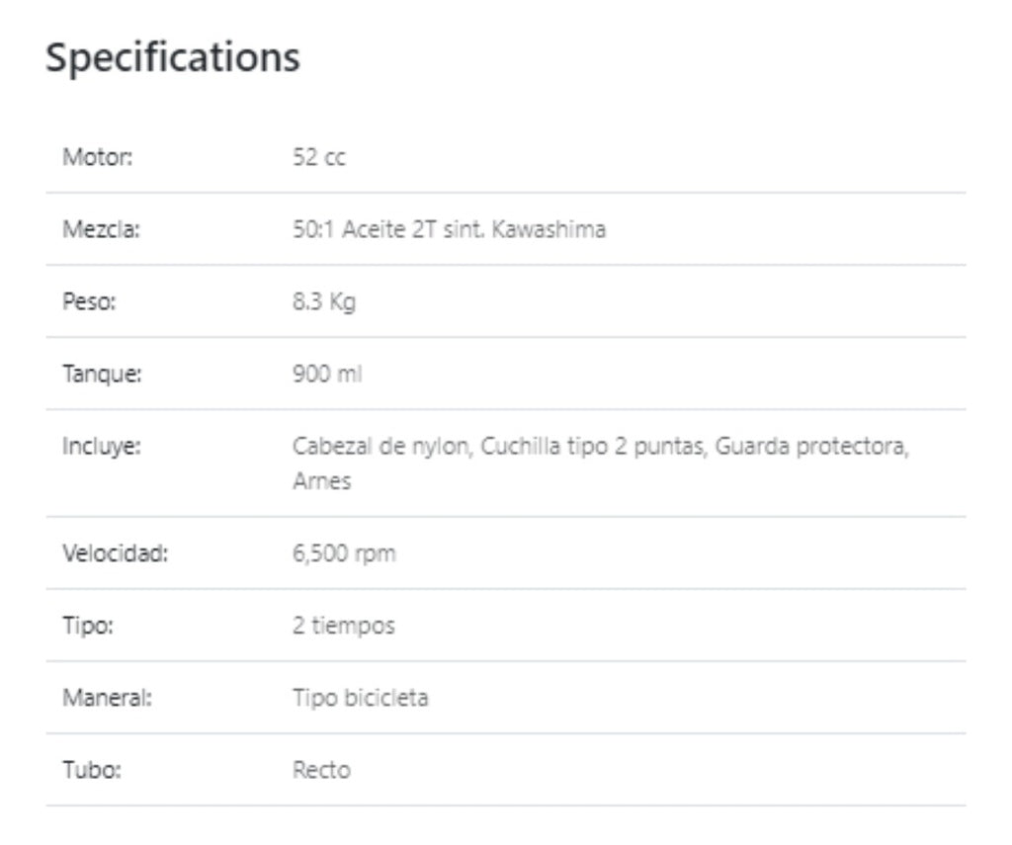Click the word Arnes in Incluye row

321,481
